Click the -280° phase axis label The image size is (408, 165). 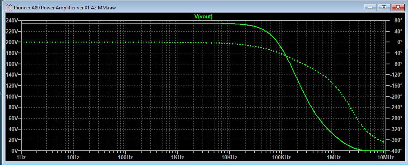pos(395,118)
